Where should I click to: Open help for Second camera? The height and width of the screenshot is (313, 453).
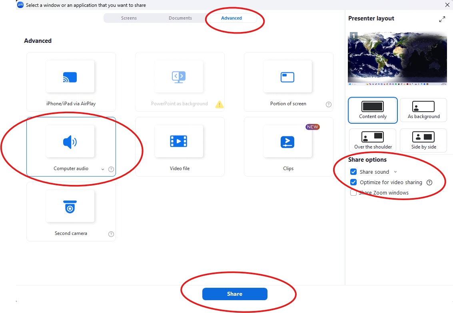111,234
